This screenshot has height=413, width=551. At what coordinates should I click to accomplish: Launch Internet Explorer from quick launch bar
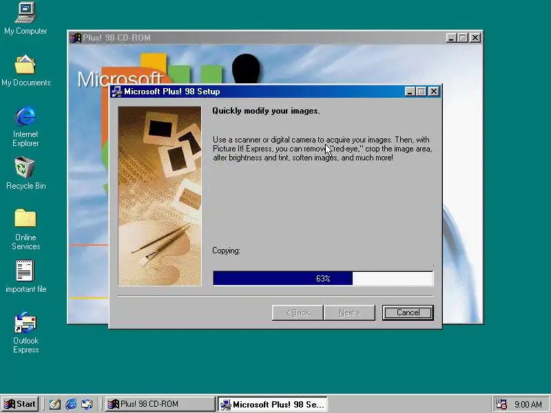[71, 404]
